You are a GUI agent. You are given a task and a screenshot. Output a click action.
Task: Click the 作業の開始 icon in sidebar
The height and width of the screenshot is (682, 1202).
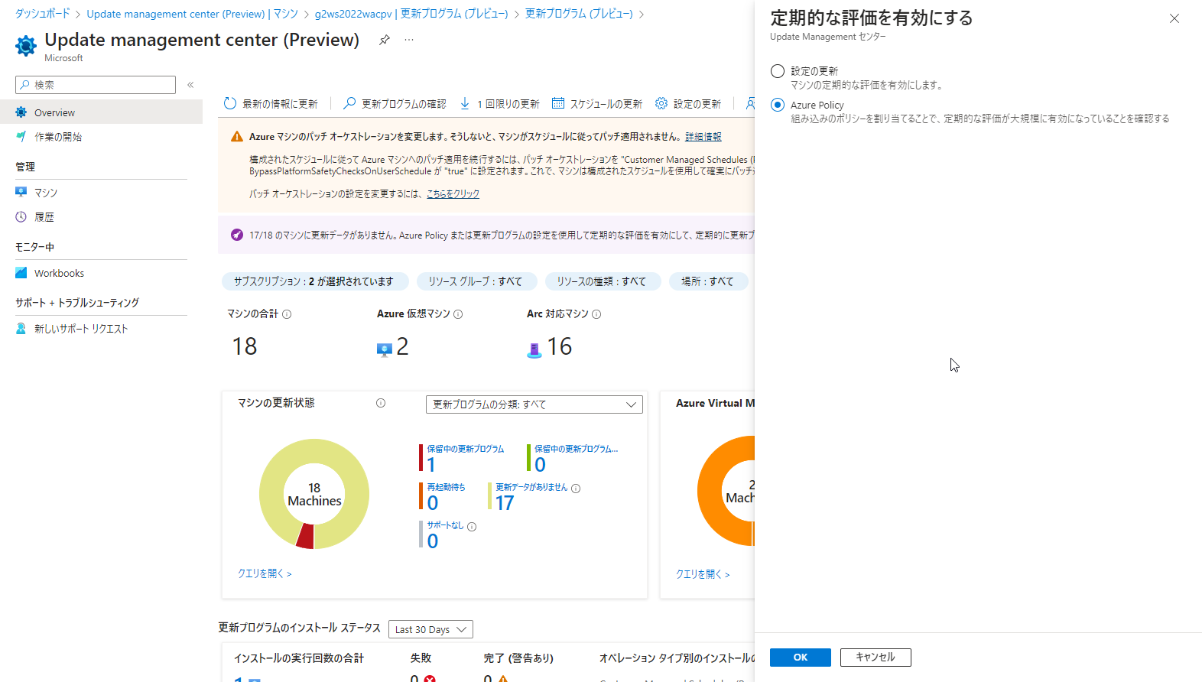21,137
